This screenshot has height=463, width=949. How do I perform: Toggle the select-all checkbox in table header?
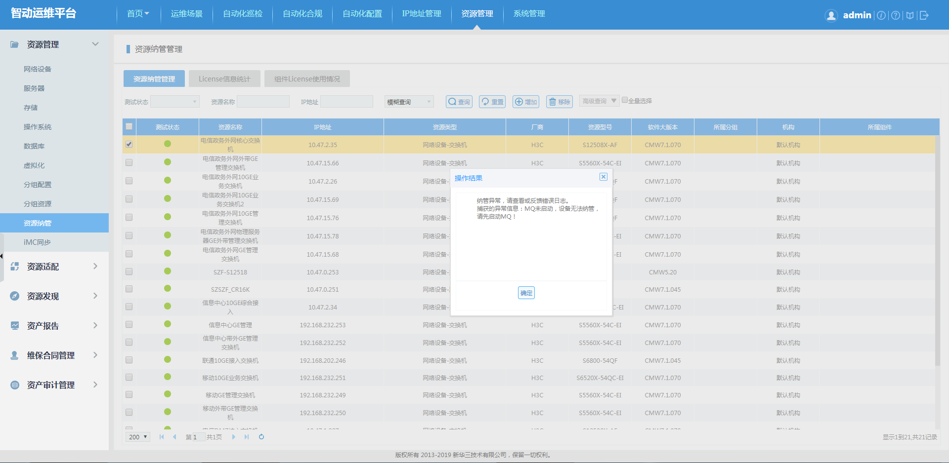(x=129, y=126)
